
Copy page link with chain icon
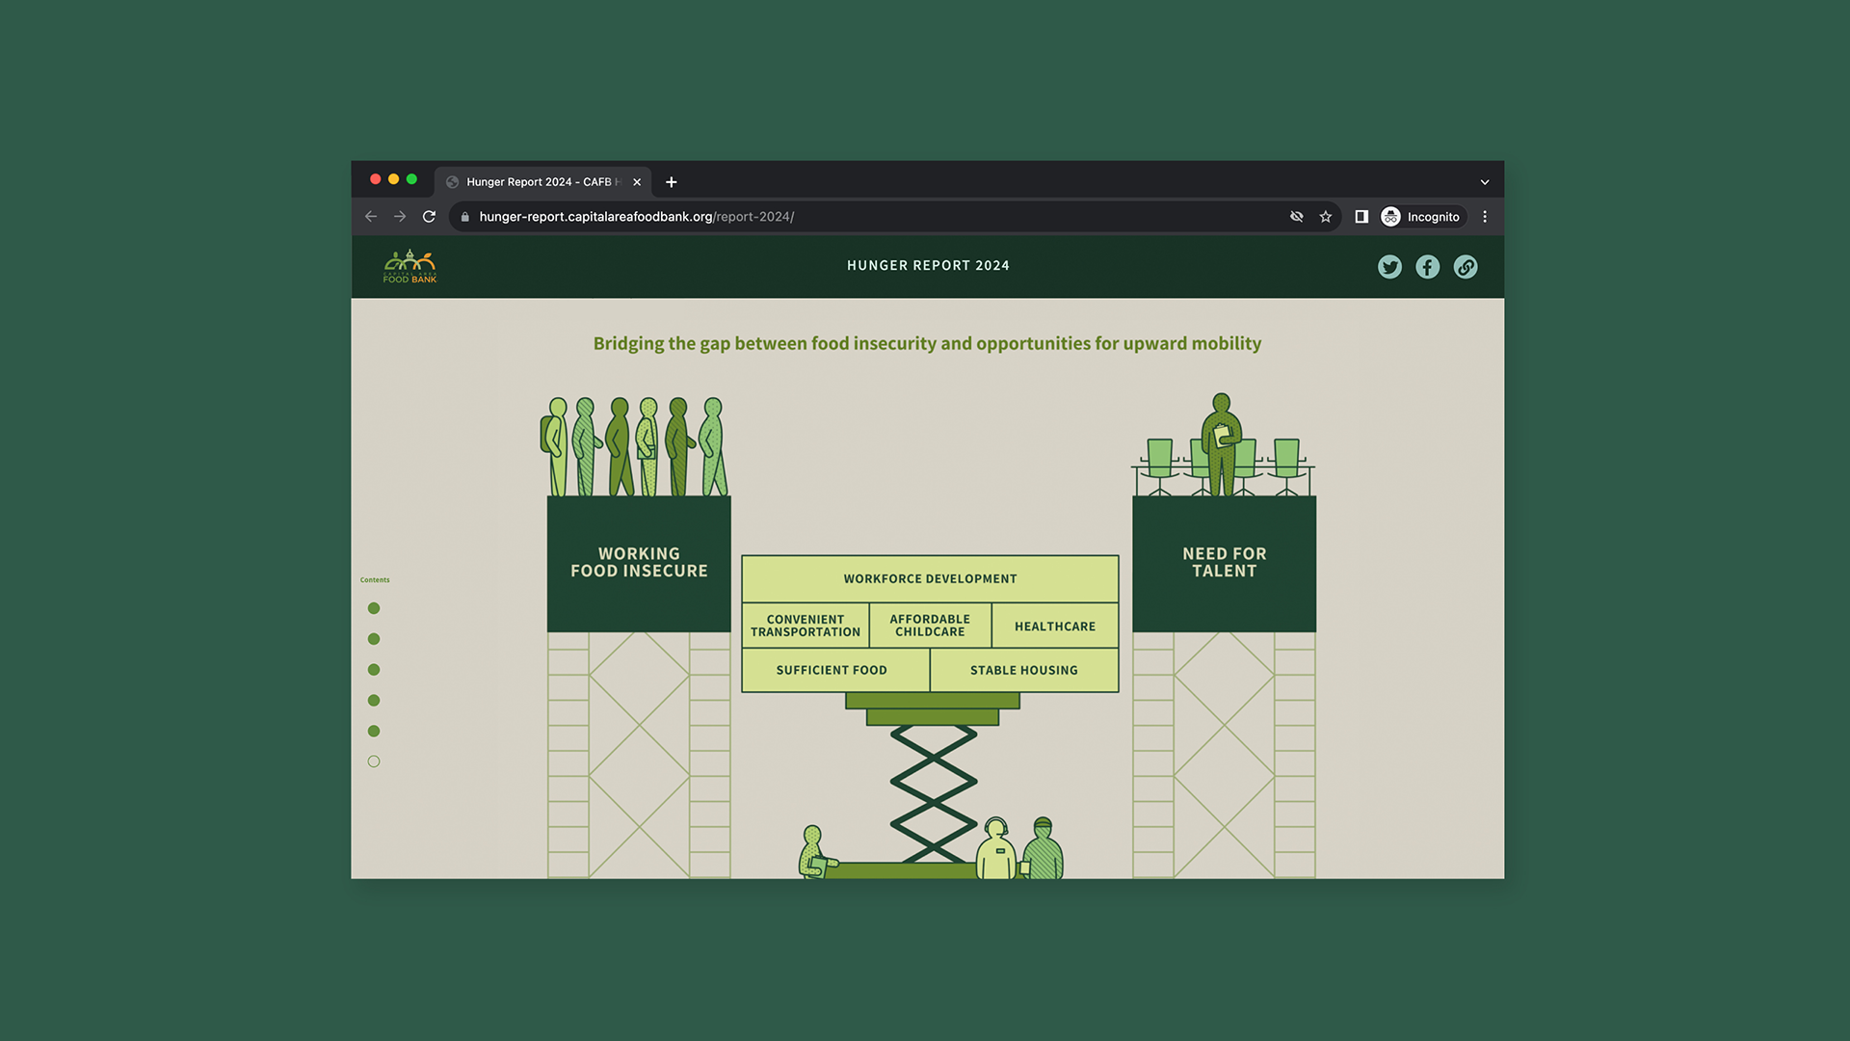click(x=1465, y=267)
